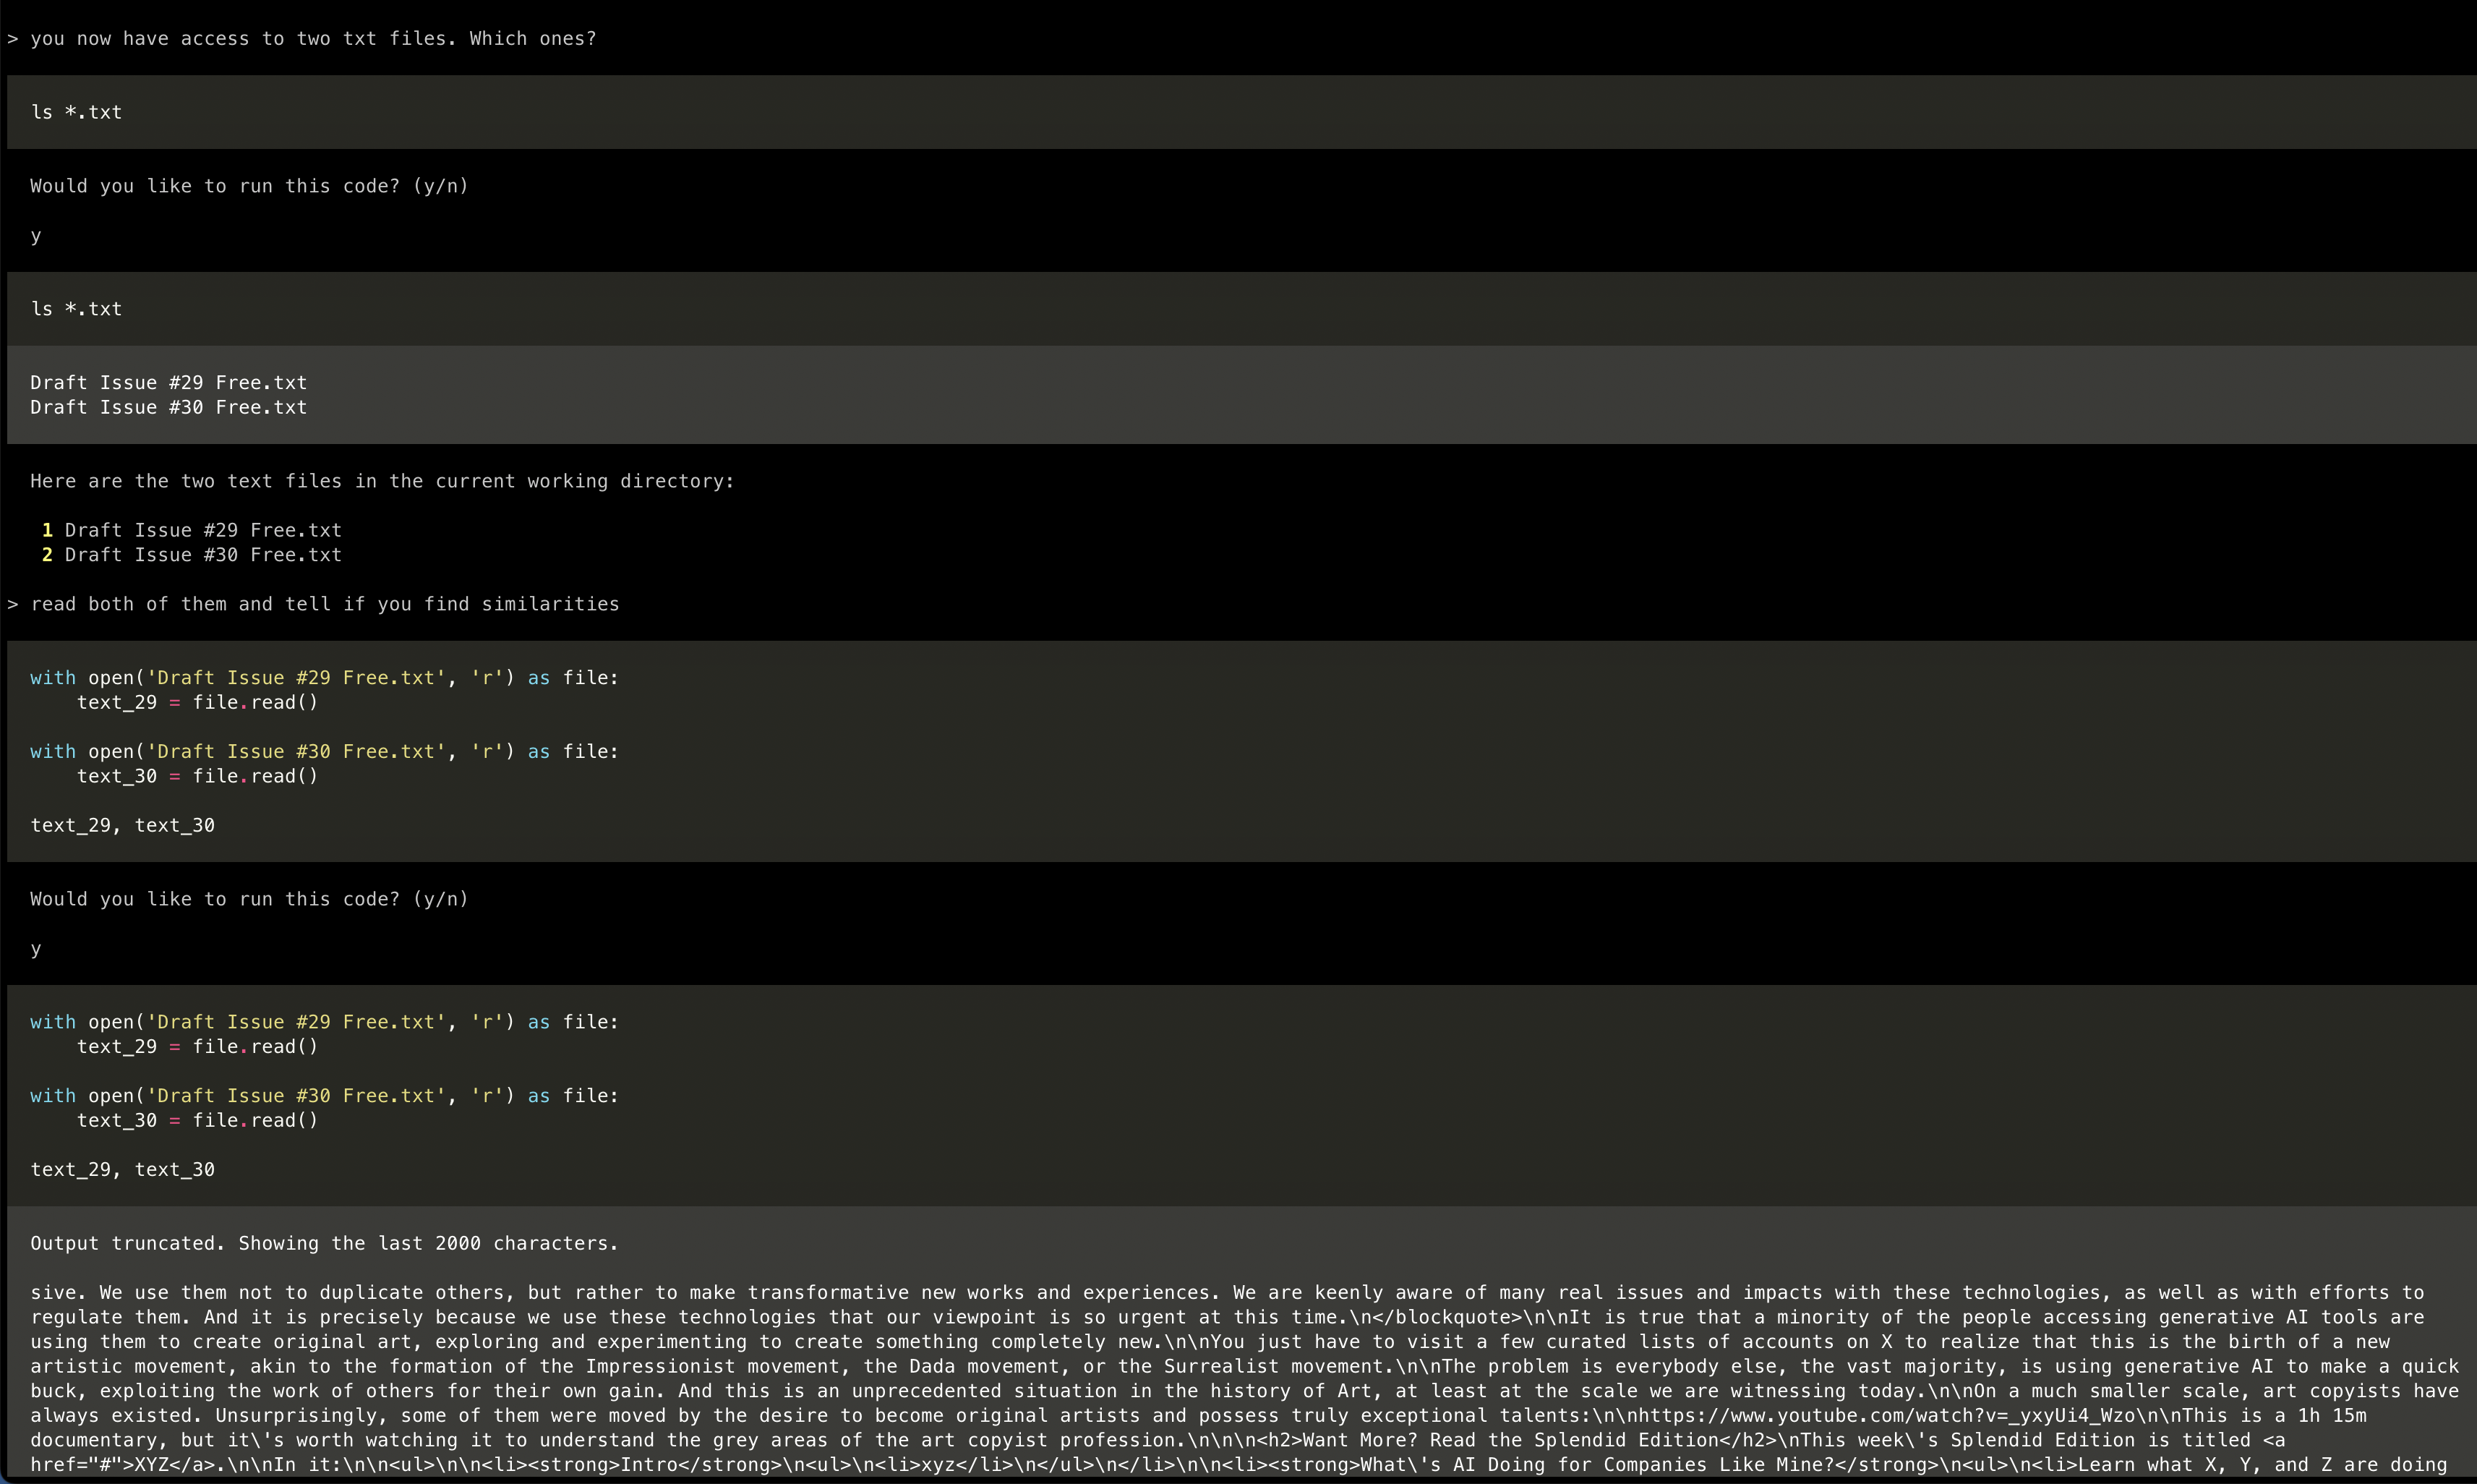Click the 'read both of them and tell' prompt
The width and height of the screenshot is (2477, 1484).
click(x=325, y=604)
